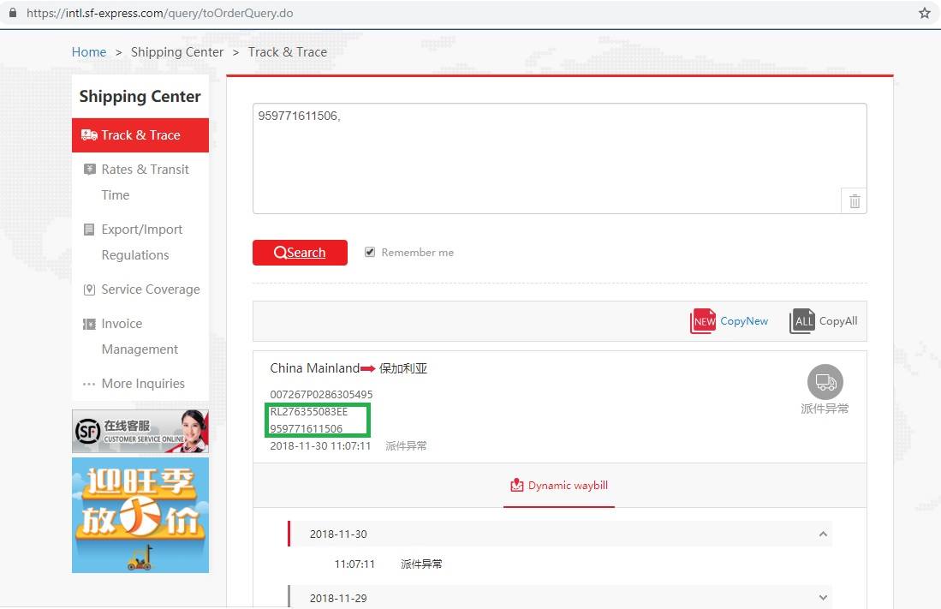
Task: Click the Shipping Center sidebar heading
Action: click(x=140, y=97)
